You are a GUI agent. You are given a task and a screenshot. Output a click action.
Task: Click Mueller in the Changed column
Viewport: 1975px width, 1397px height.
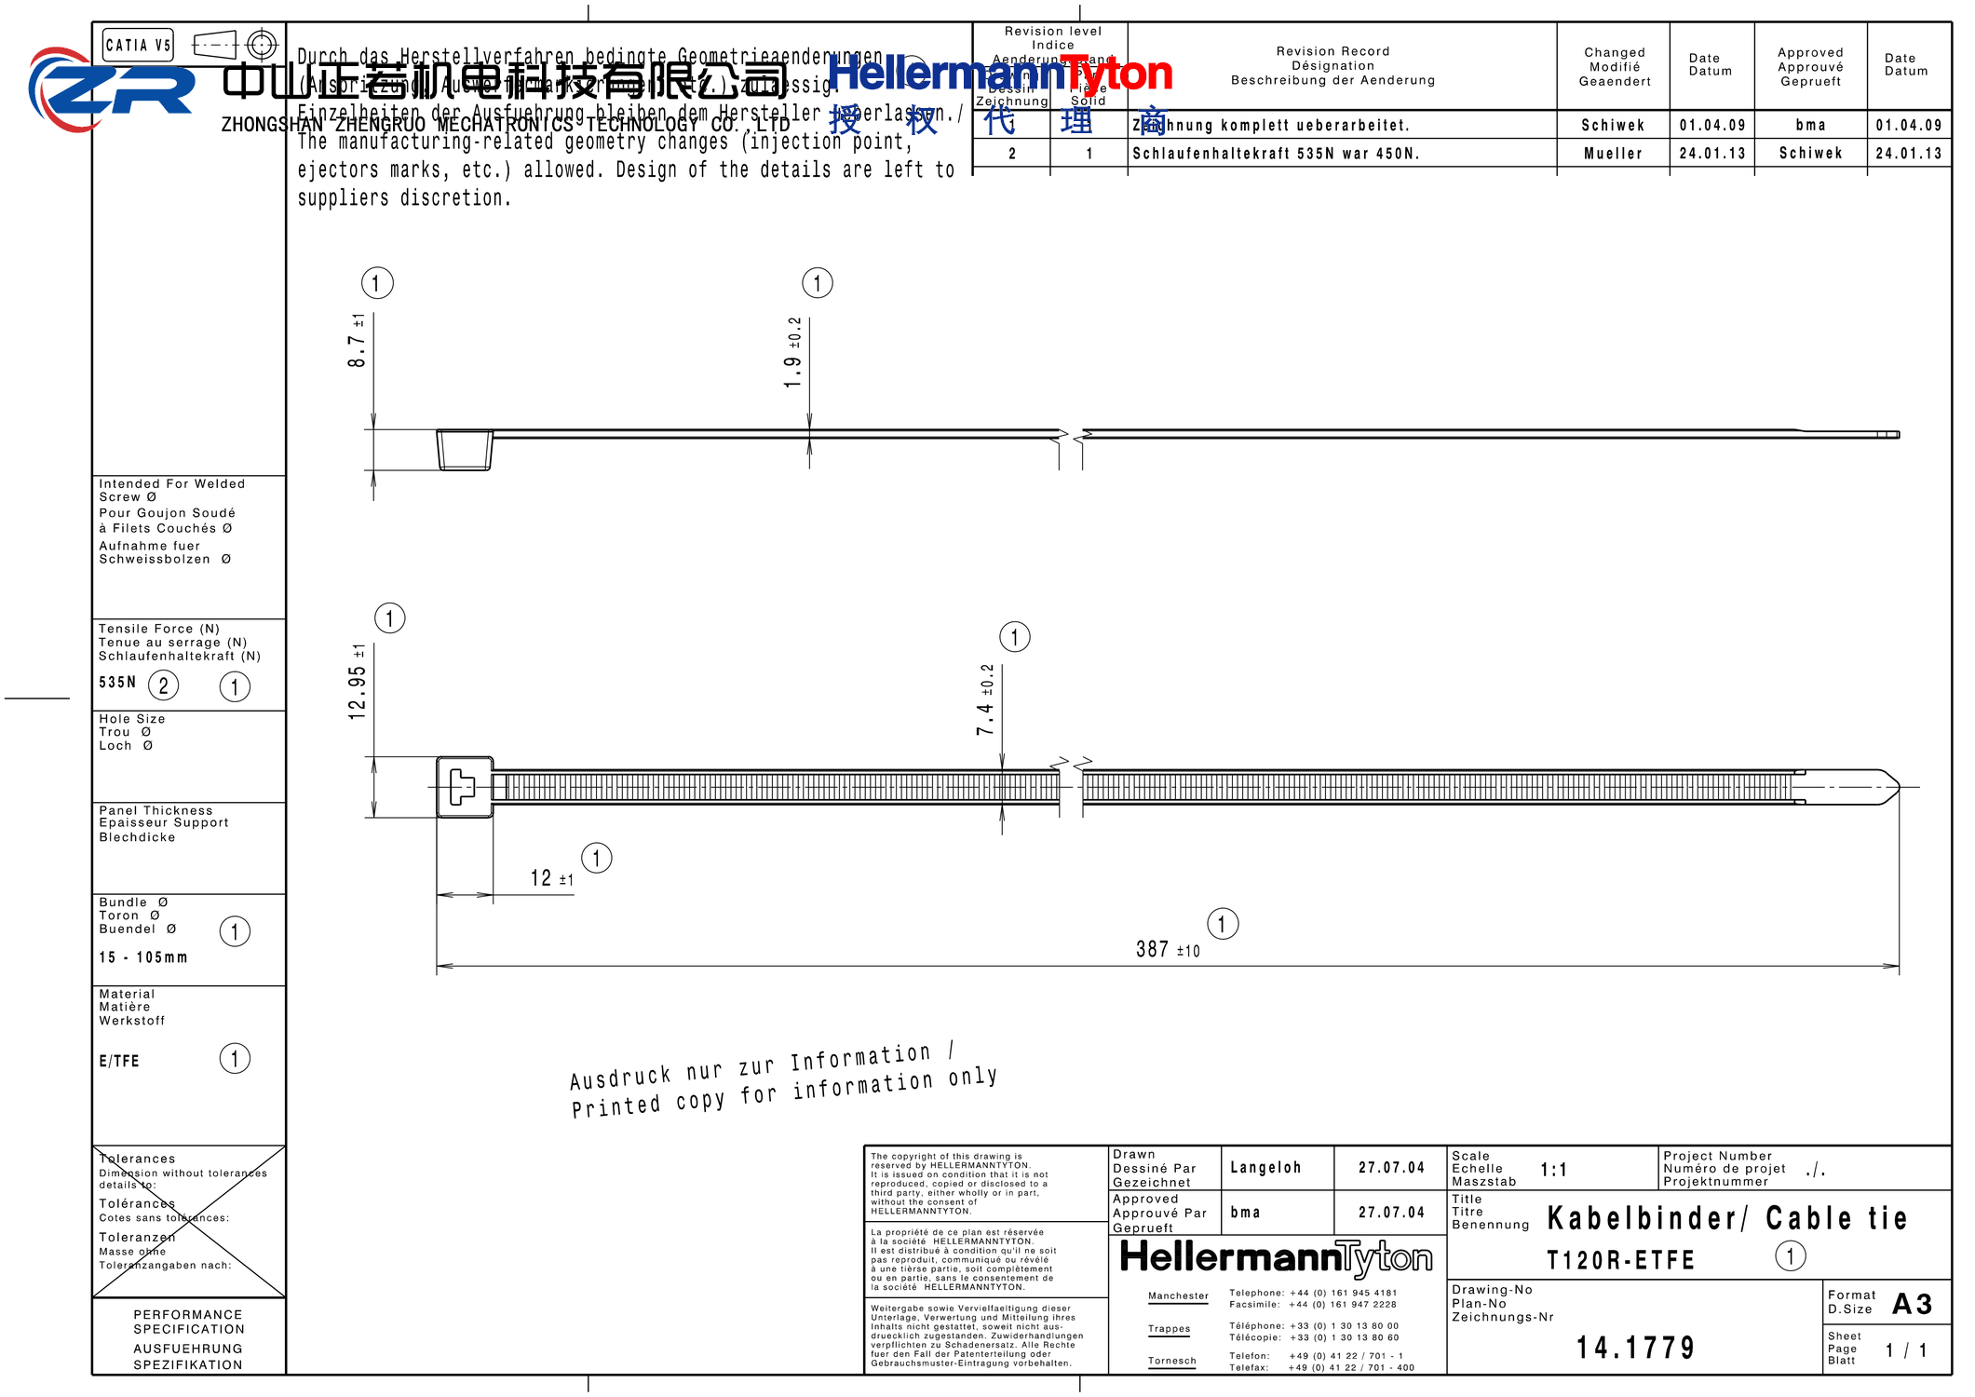[x=1614, y=154]
